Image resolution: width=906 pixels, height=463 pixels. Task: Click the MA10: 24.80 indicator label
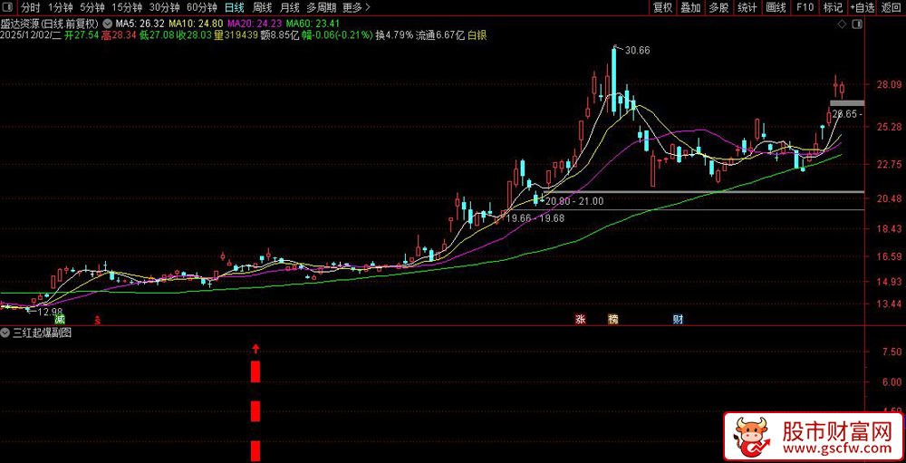196,24
